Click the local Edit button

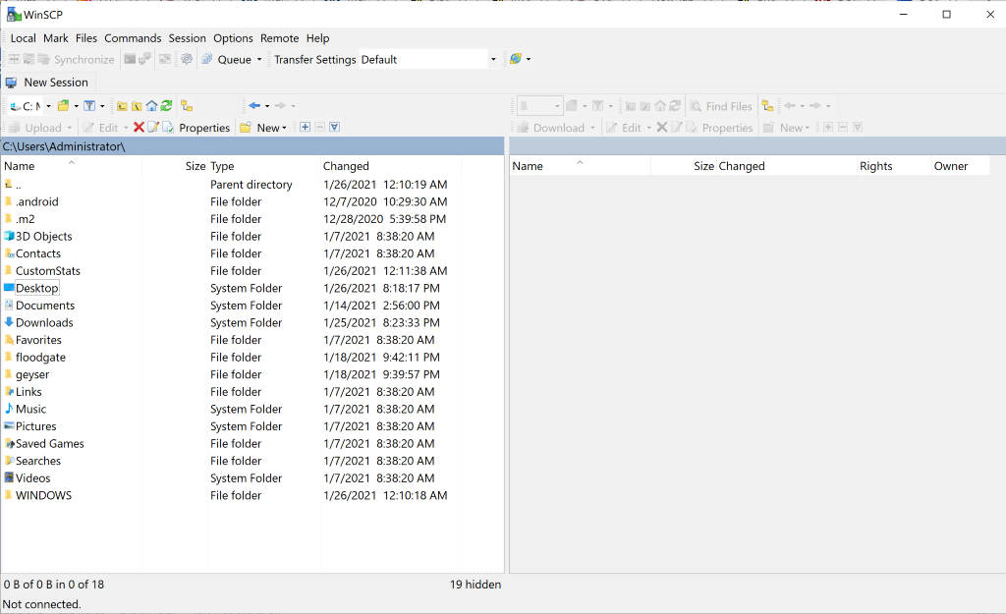click(101, 128)
